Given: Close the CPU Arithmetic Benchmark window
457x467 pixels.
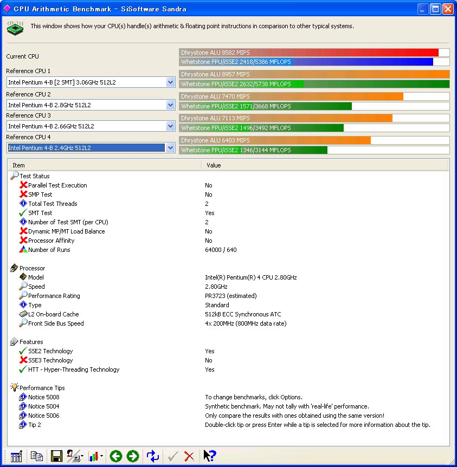Looking at the screenshot, I should 448,9.
